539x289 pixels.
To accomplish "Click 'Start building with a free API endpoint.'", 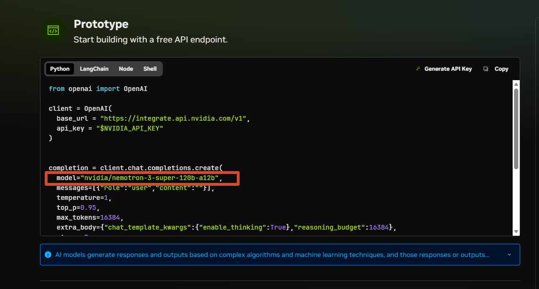I will (151, 40).
